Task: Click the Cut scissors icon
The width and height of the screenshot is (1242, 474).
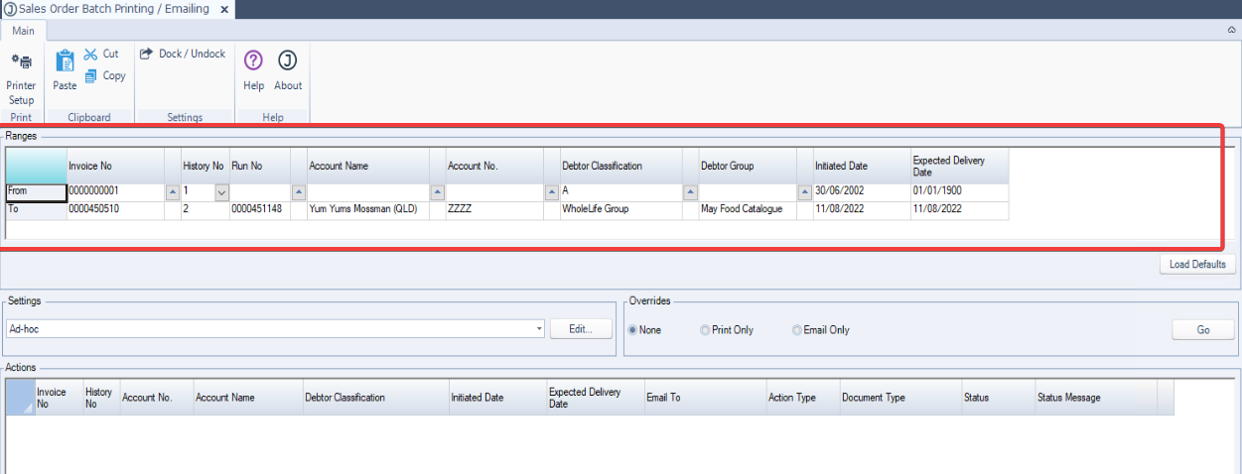Action: (x=90, y=55)
